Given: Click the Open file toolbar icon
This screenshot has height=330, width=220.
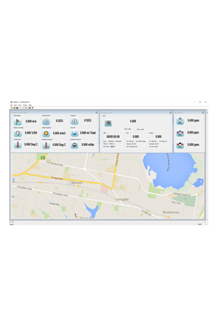Looking at the screenshot, I should point(14,108).
